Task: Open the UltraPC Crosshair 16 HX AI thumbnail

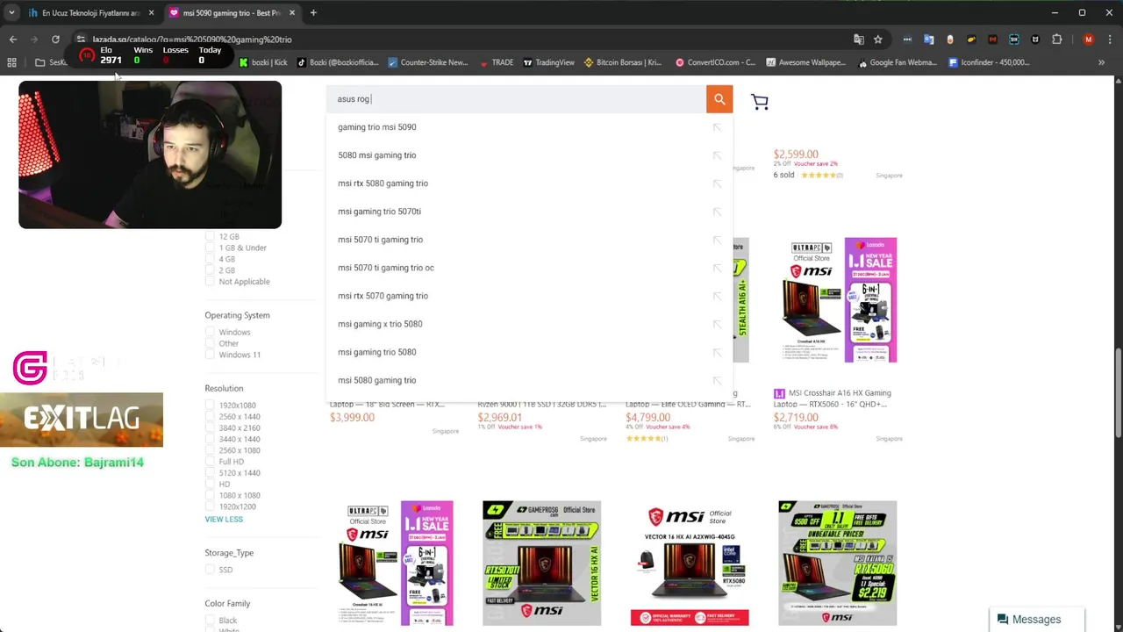Action: pos(394,564)
